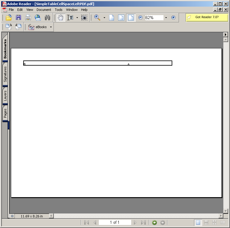Click the Got Reader 7.0? banner
The width and height of the screenshot is (230, 228).
[x=207, y=18]
